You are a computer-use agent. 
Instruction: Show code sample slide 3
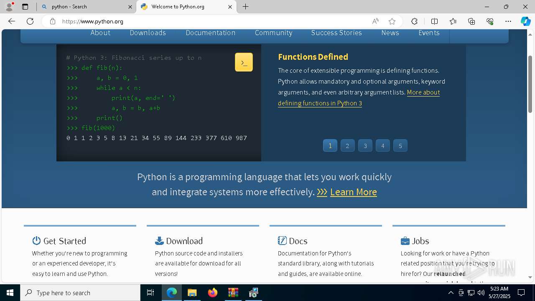[x=365, y=146]
